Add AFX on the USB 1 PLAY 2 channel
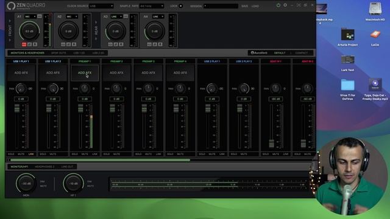This screenshot has height=219, width=390. 53,73
